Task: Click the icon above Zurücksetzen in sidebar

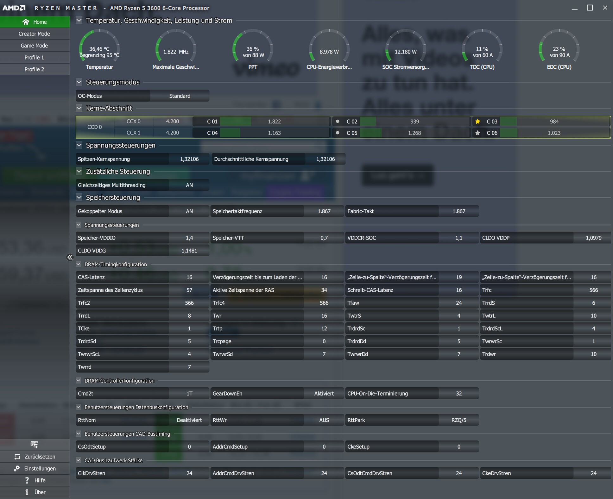Action: pyautogui.click(x=34, y=445)
